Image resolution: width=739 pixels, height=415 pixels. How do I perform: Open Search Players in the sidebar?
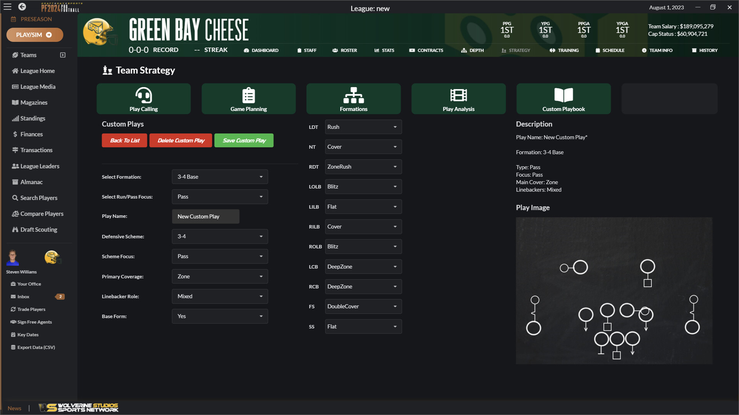pyautogui.click(x=38, y=198)
